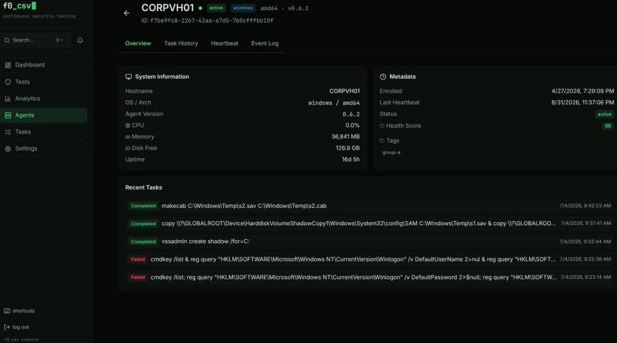Open Analytics in the sidebar

coord(44,98)
